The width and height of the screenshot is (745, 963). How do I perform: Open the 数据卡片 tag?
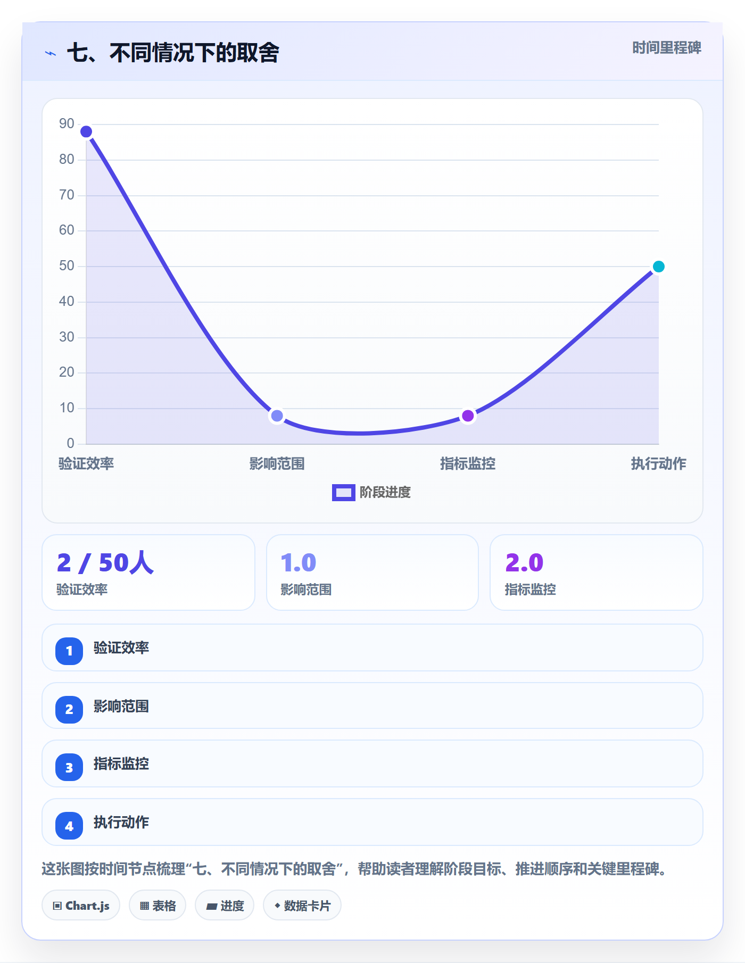302,905
